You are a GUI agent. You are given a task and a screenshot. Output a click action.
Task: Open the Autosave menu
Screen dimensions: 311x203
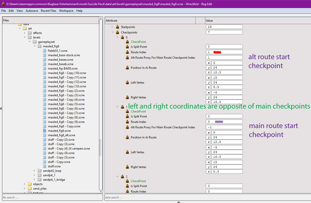point(32,11)
